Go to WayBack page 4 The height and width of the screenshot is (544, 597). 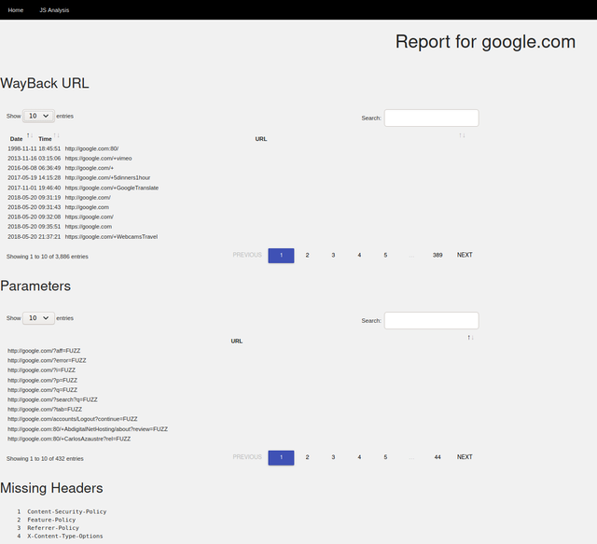[359, 256]
